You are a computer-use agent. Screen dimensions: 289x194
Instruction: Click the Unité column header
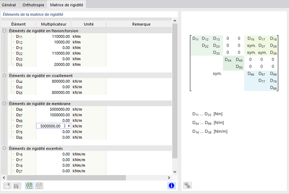tap(89, 24)
